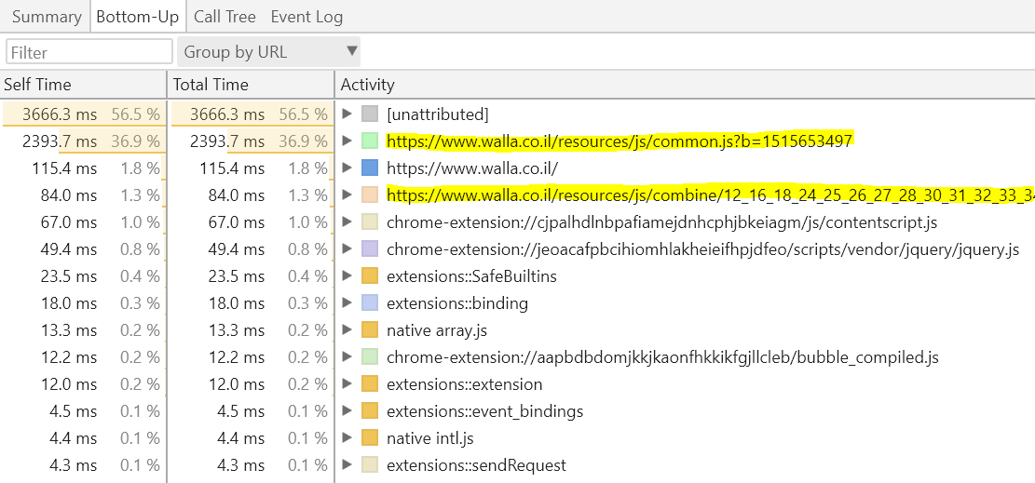
Task: Expand the jquery.js extension row
Action: (347, 249)
